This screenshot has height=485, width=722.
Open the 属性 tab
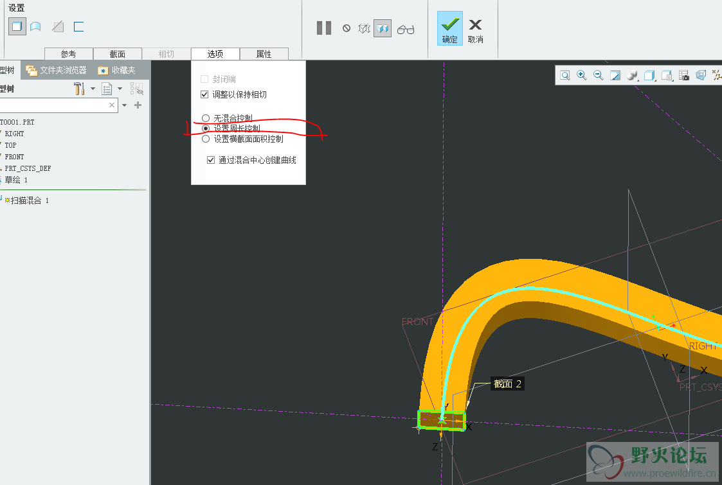[264, 54]
